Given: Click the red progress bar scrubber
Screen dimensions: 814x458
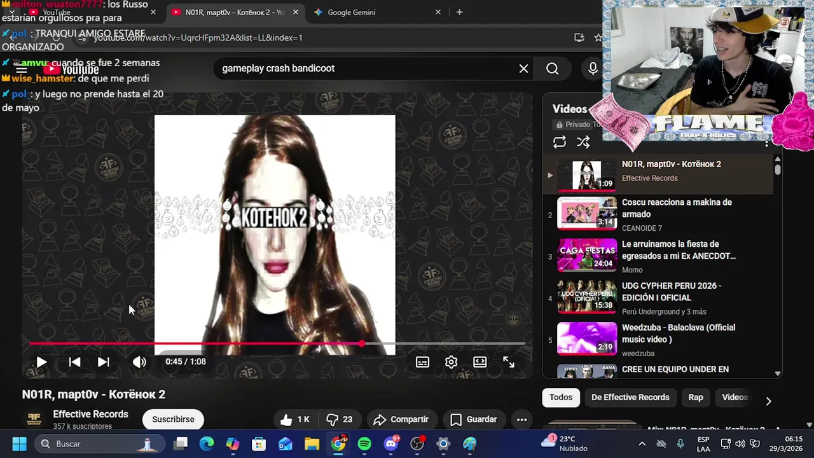Looking at the screenshot, I should tap(362, 343).
